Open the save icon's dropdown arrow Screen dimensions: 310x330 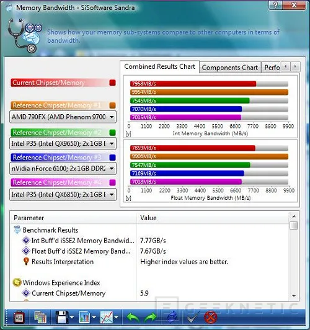point(72,317)
